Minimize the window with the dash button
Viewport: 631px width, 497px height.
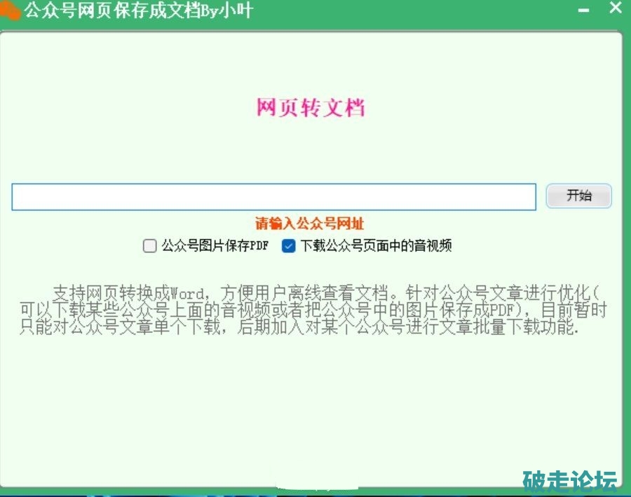tap(583, 11)
